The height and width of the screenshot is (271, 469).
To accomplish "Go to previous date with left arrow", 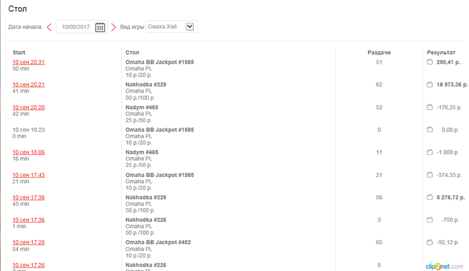I will click(x=50, y=28).
